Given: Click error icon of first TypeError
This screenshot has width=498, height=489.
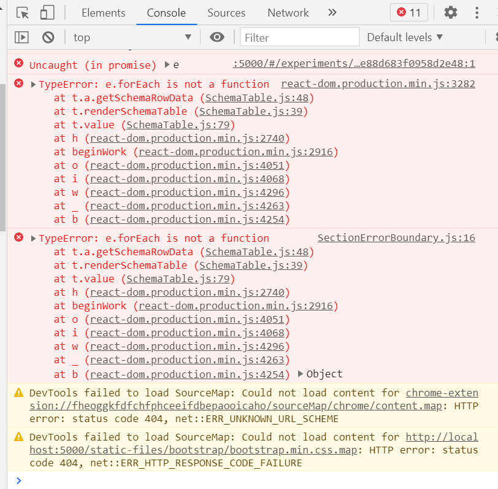Looking at the screenshot, I should click(19, 83).
